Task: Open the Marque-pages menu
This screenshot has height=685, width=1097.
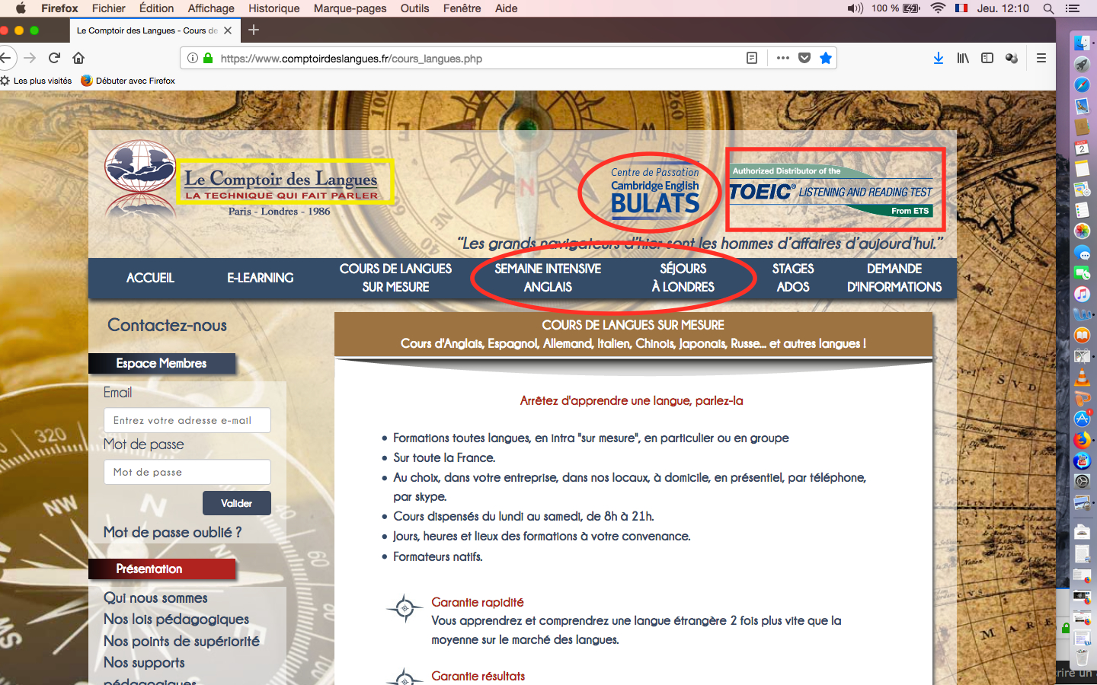Action: (x=350, y=8)
